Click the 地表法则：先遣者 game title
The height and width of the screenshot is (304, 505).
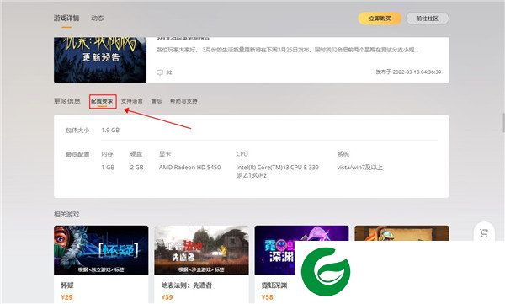click(187, 285)
